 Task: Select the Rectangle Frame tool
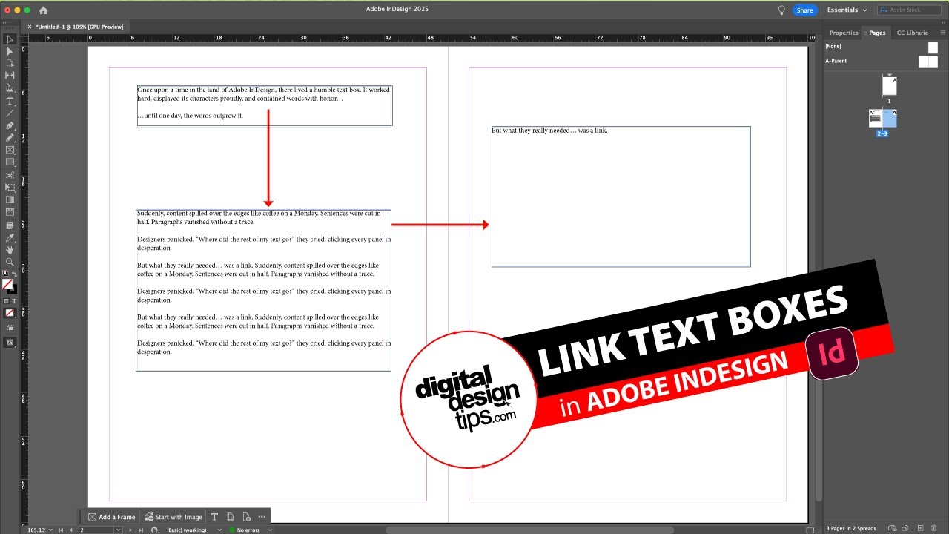pos(10,150)
